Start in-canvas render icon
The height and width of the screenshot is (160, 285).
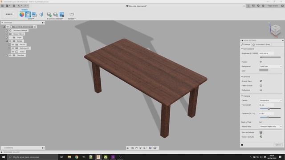pos(49,14)
